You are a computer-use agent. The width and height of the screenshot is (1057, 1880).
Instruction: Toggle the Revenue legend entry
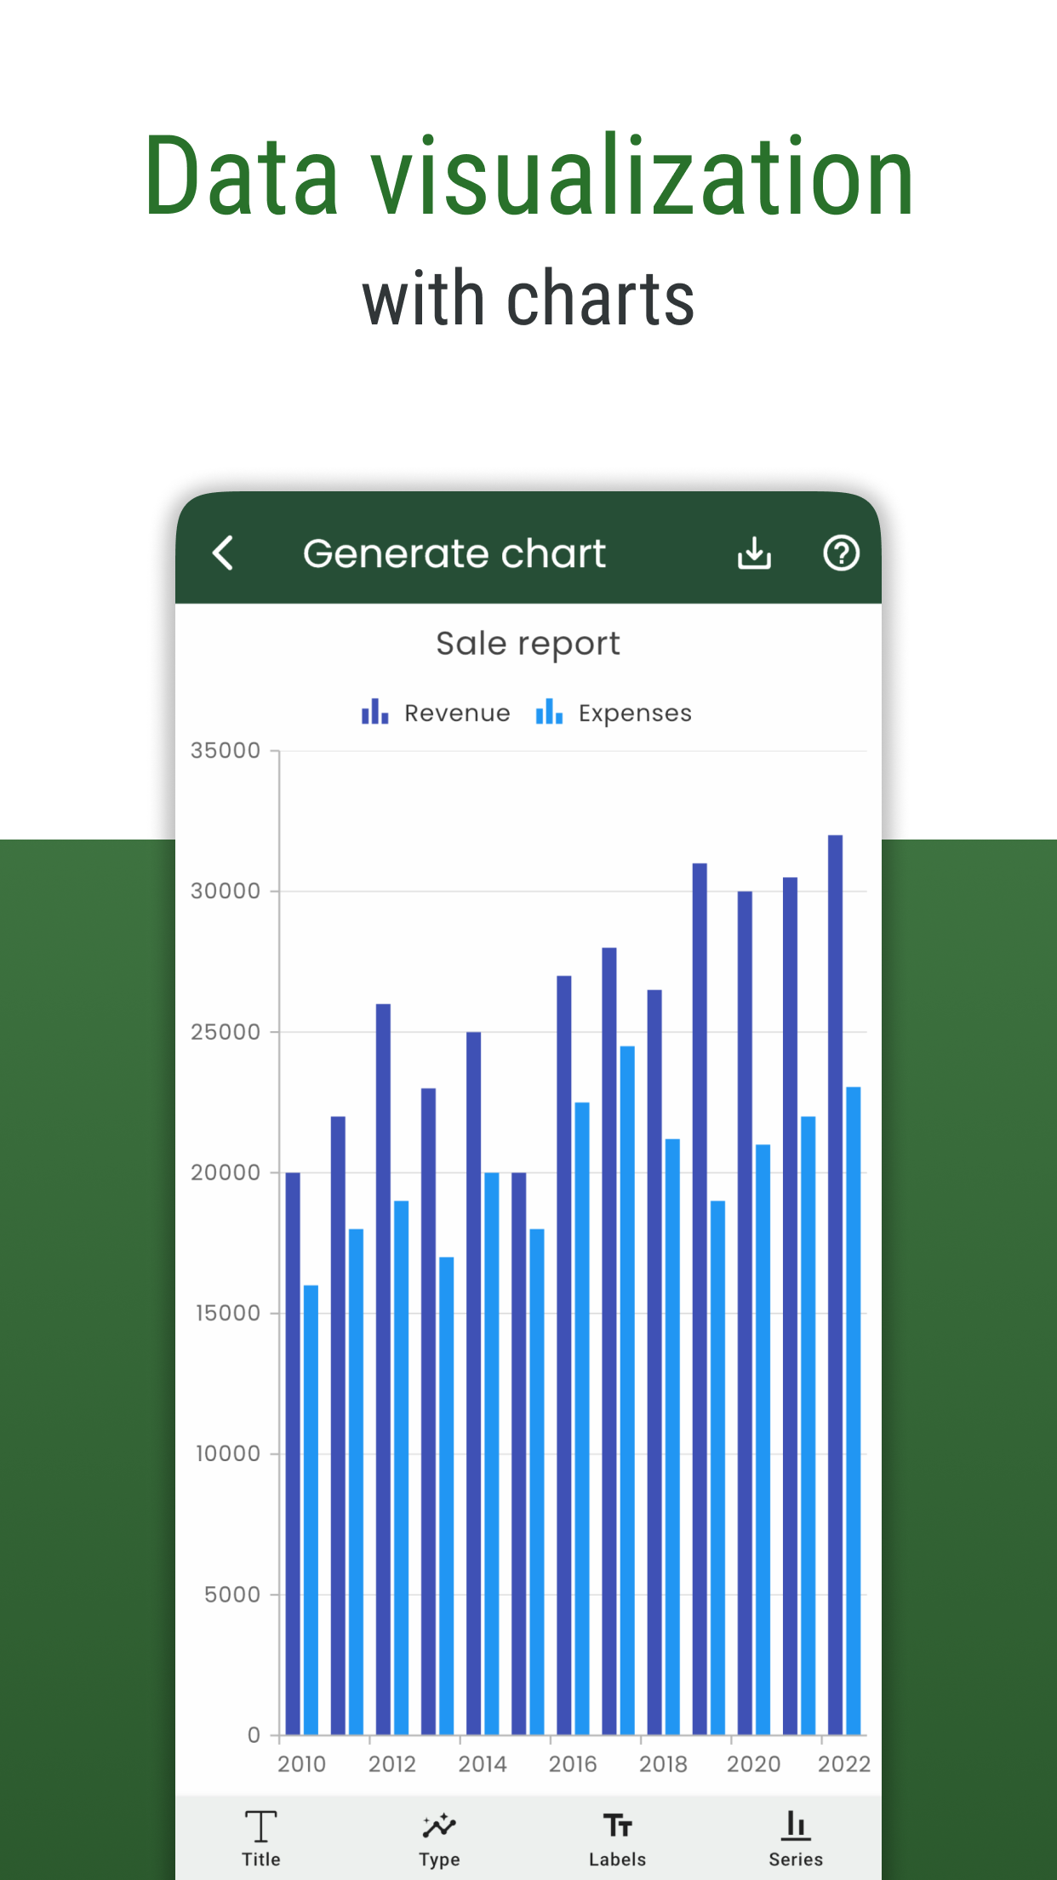436,713
